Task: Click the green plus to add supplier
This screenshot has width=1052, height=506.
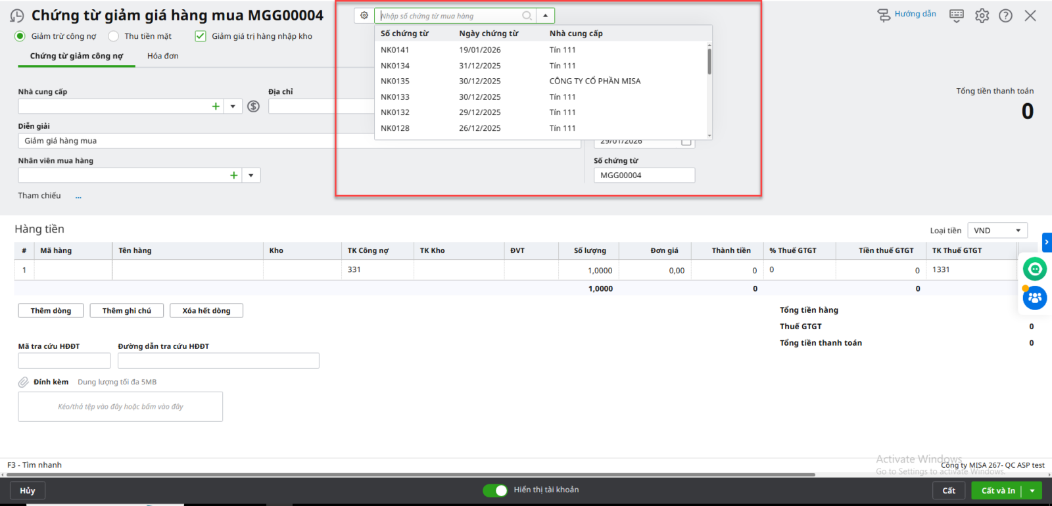Action: tap(216, 106)
